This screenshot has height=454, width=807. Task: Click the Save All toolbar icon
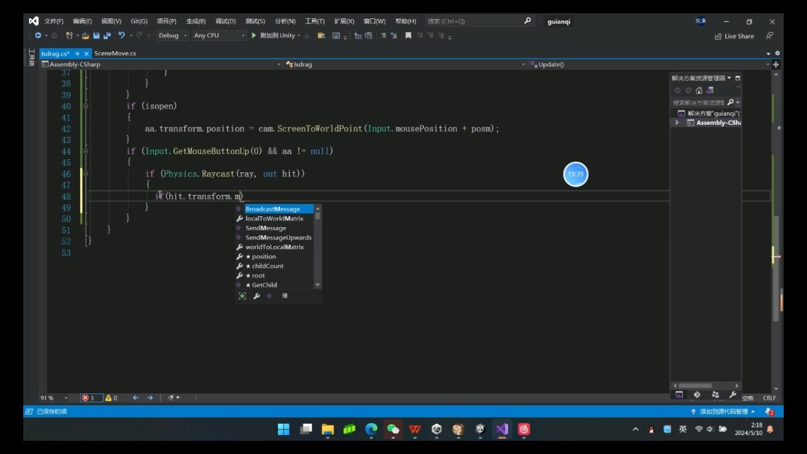tap(107, 35)
